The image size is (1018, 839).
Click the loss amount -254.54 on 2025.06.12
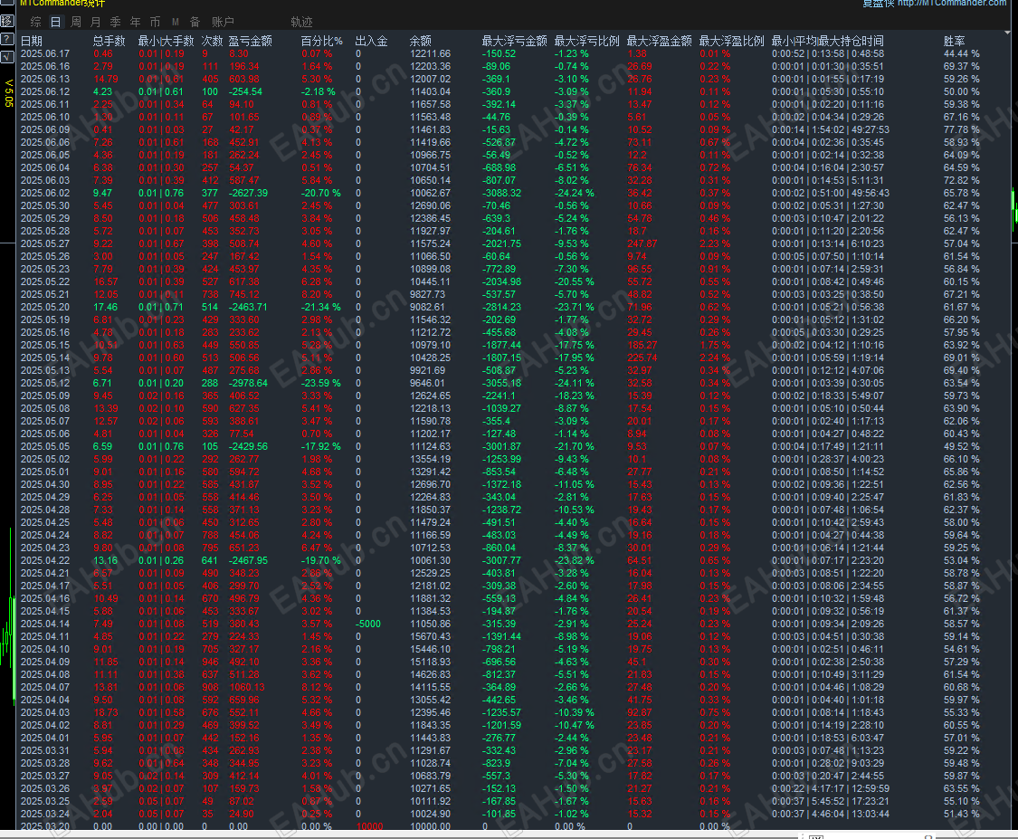tap(245, 91)
